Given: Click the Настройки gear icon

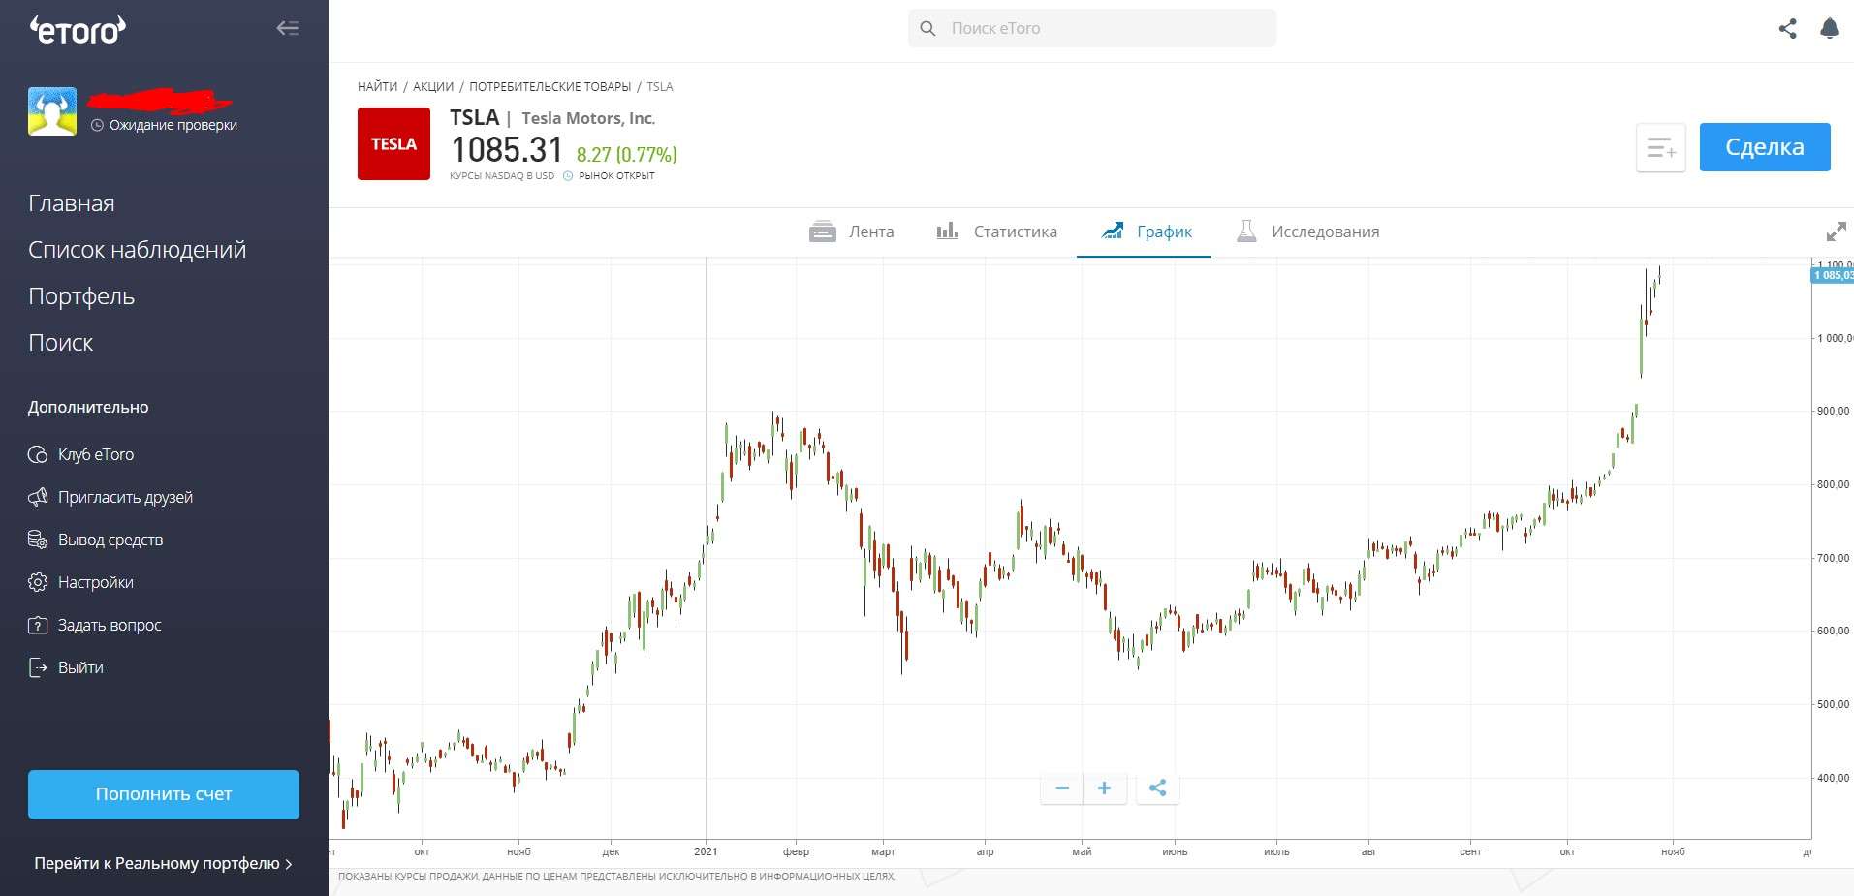Looking at the screenshot, I should point(38,582).
